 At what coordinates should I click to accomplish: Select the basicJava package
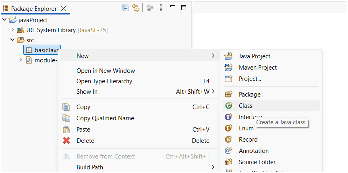(x=42, y=50)
